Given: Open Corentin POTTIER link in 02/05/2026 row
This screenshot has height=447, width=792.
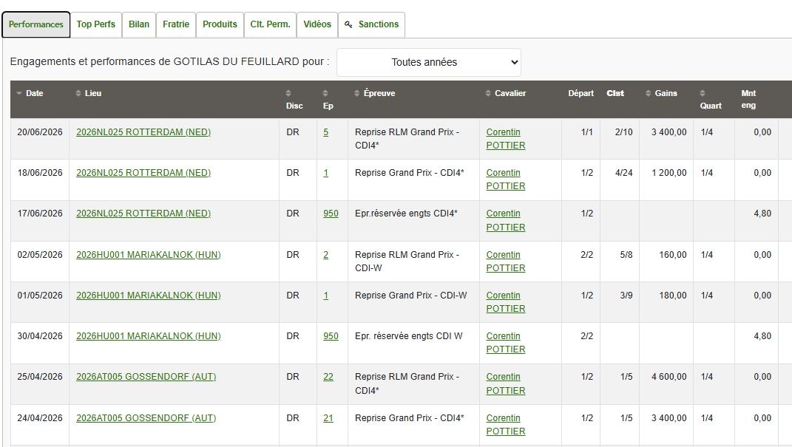Looking at the screenshot, I should 506,262.
